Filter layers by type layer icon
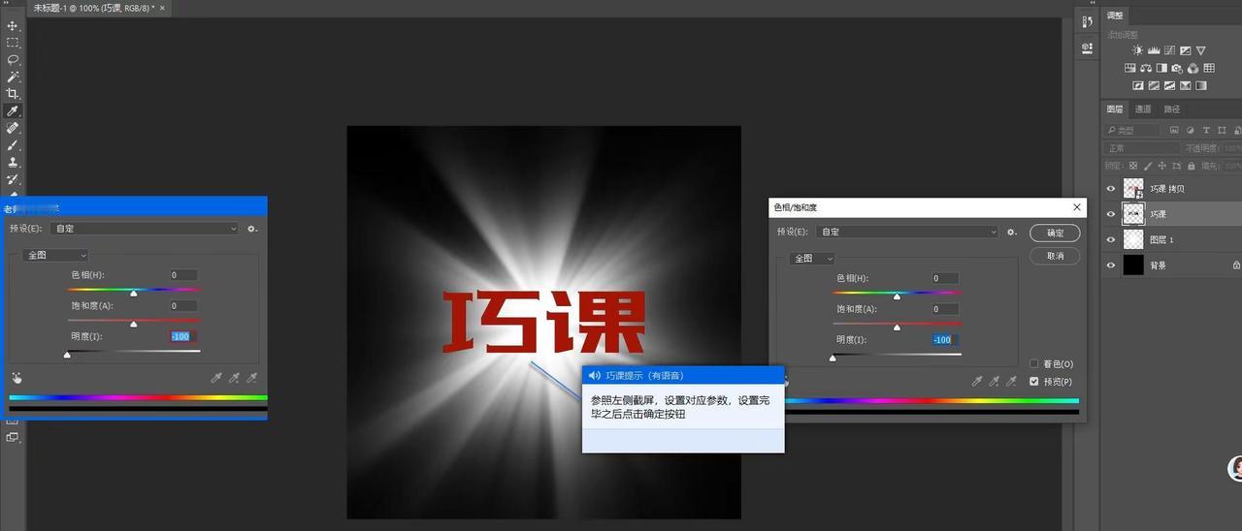The width and height of the screenshot is (1242, 531). [1206, 130]
